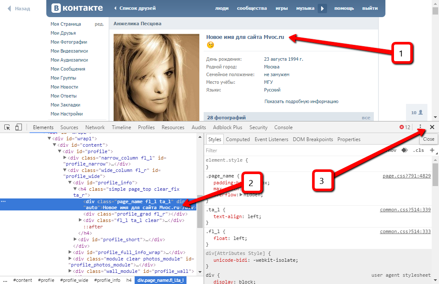Close the DevTools panel
The height and width of the screenshot is (284, 439).
click(432, 127)
